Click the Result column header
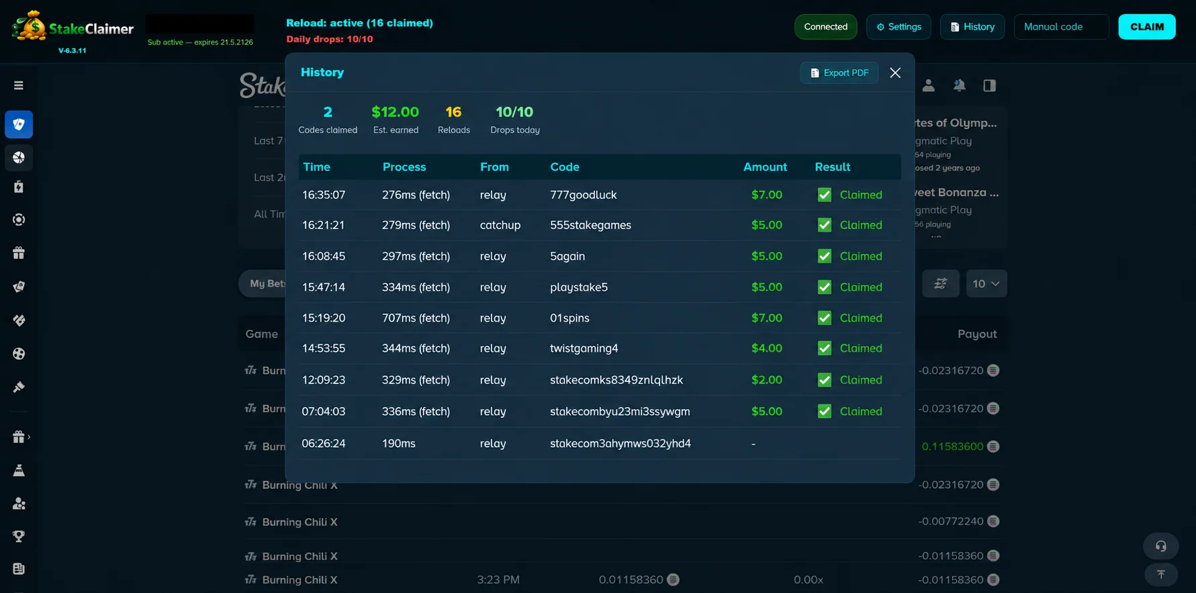This screenshot has height=593, width=1196. click(832, 167)
